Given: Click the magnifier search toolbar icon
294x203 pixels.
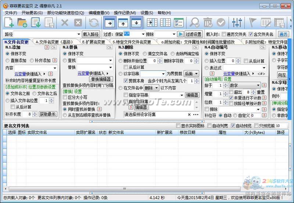Looking at the screenshot, I should [x=194, y=23].
